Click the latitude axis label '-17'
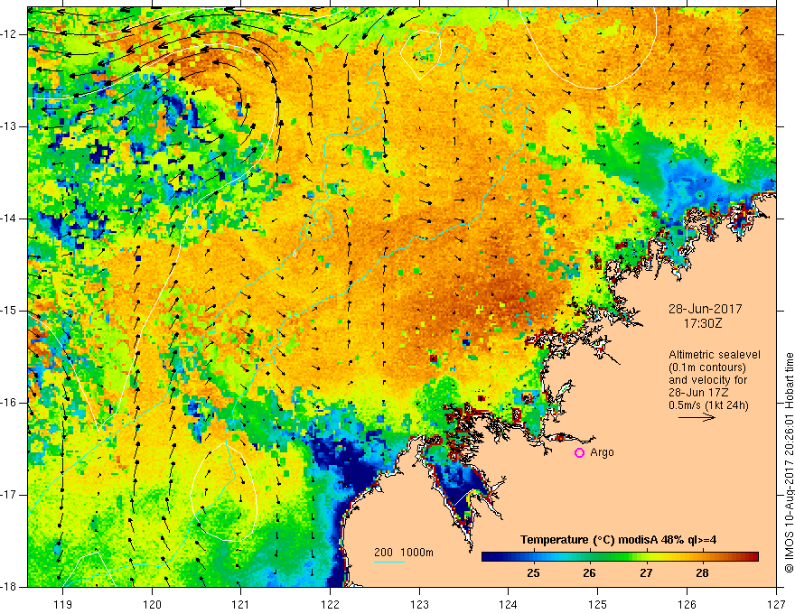This screenshot has width=795, height=614. coord(9,495)
